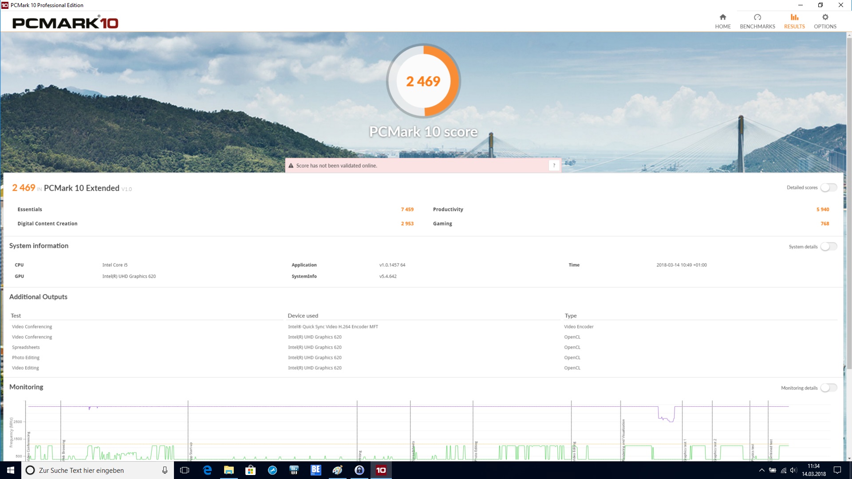
Task: Open notification action center
Action: pyautogui.click(x=837, y=470)
